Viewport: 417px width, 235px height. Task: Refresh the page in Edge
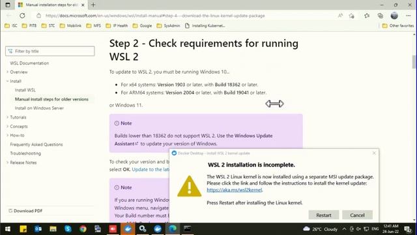pyautogui.click(x=22, y=16)
